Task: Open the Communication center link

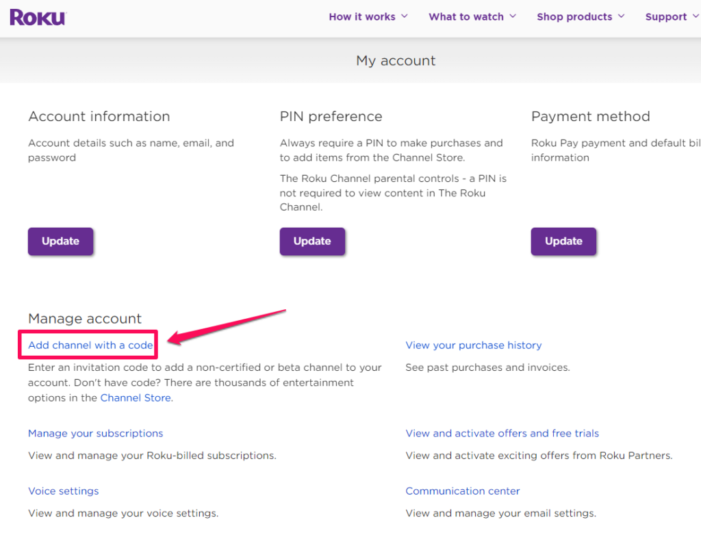Action: [x=462, y=491]
